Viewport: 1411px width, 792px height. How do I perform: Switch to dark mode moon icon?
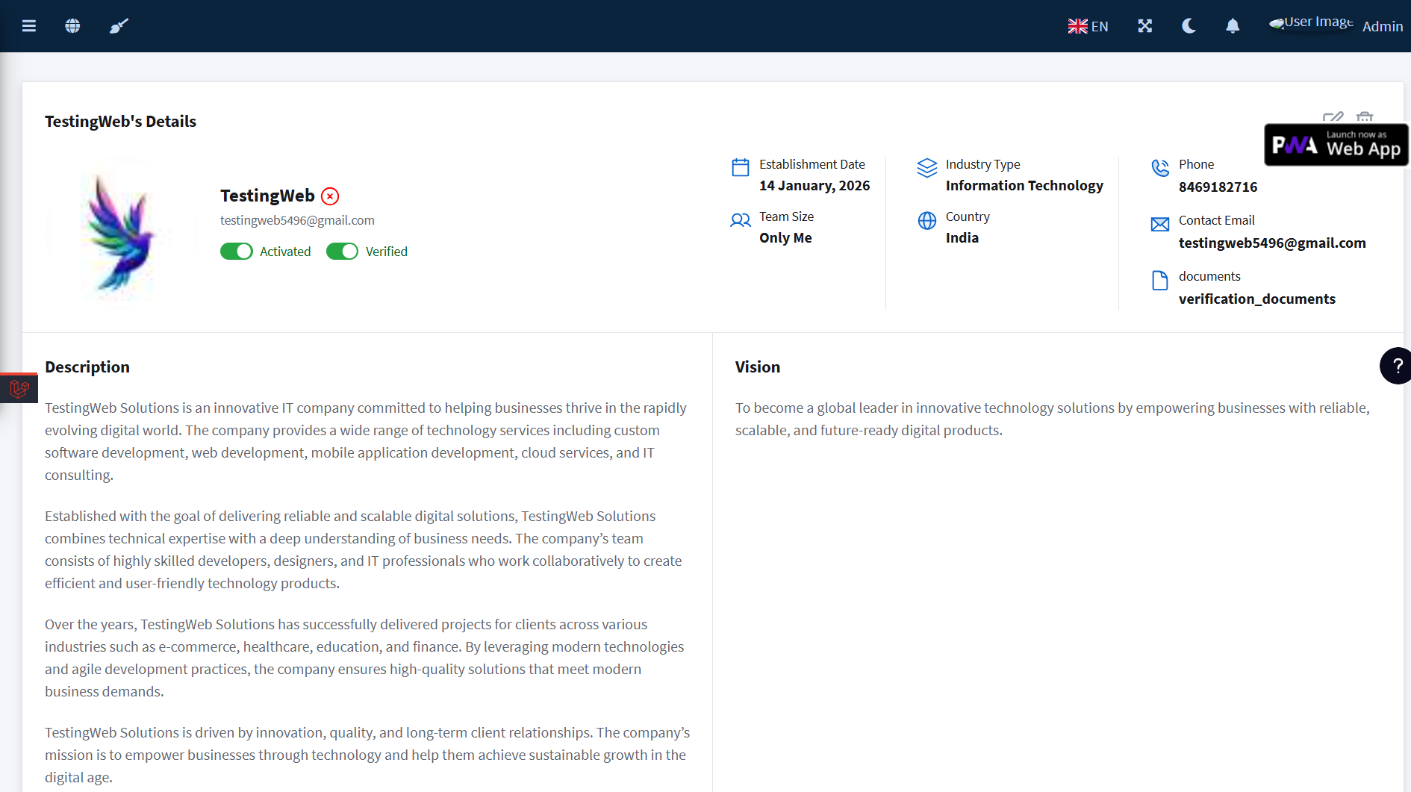(1189, 26)
